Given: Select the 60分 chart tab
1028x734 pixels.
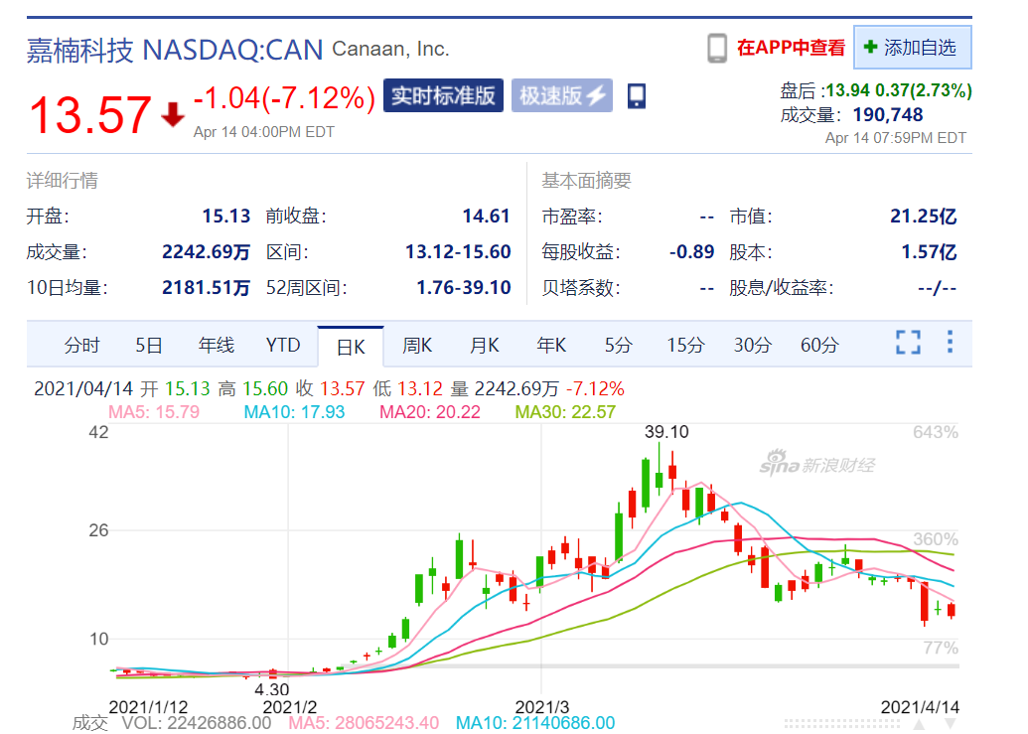Looking at the screenshot, I should 819,345.
